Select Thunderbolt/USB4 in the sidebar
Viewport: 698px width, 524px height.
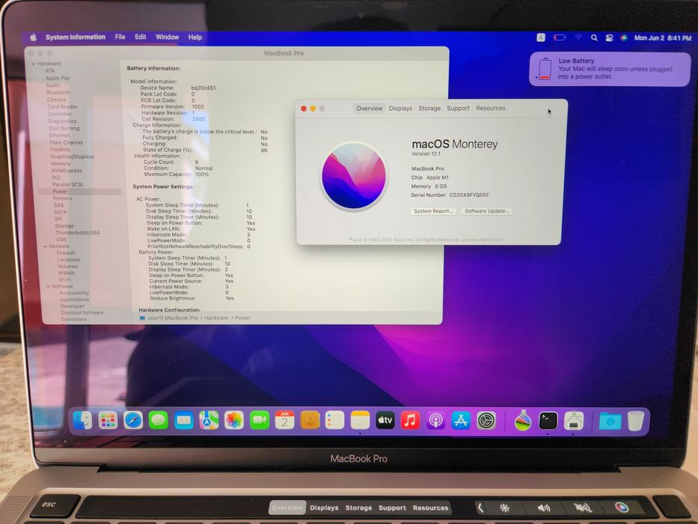tap(78, 233)
